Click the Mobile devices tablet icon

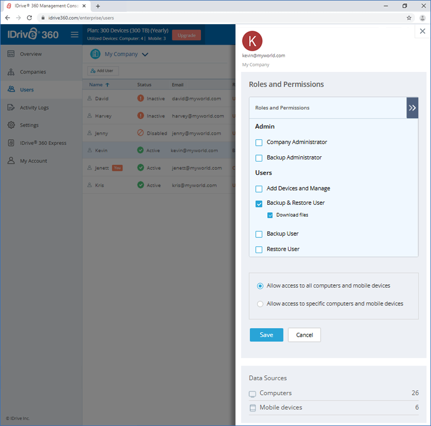click(x=253, y=408)
